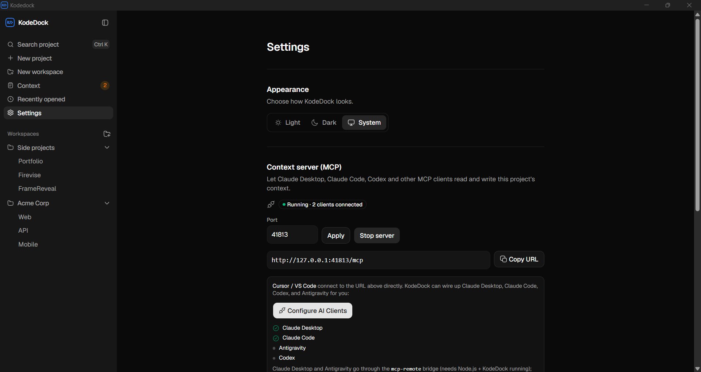Click the Context server (MCP) heading
Screen dimensions: 701x372
[x=304, y=167]
